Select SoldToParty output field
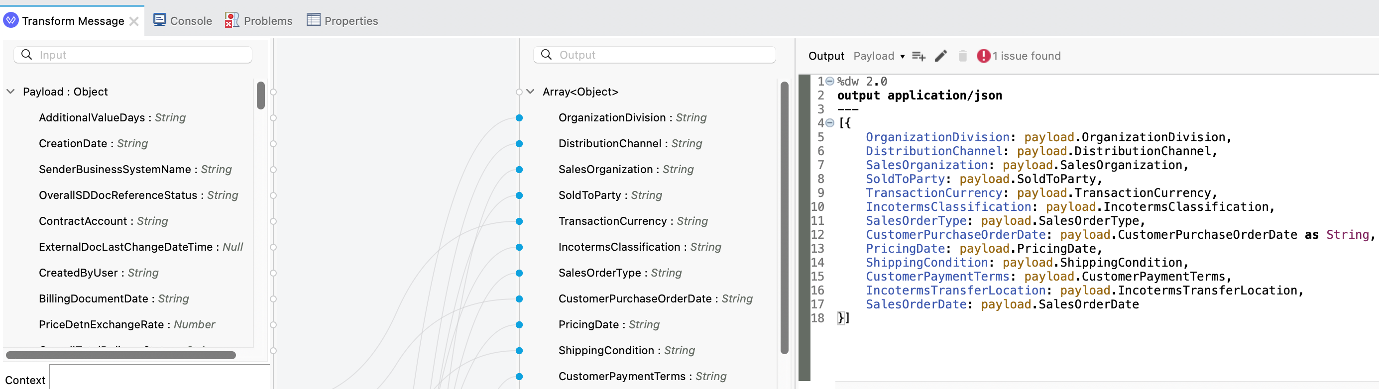The image size is (1379, 389). (x=610, y=195)
